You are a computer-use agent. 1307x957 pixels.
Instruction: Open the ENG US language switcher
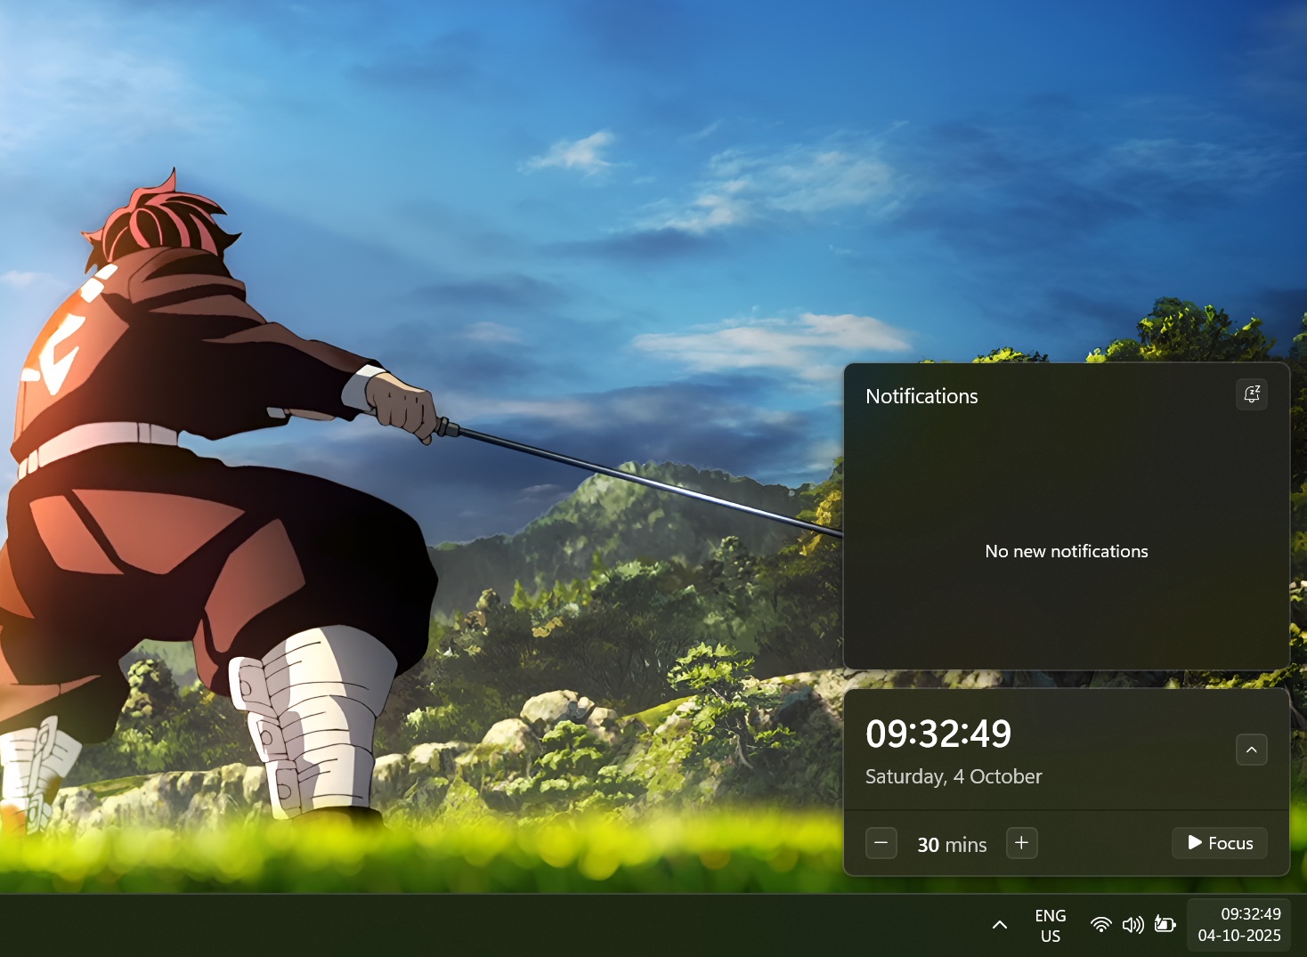1050,926
